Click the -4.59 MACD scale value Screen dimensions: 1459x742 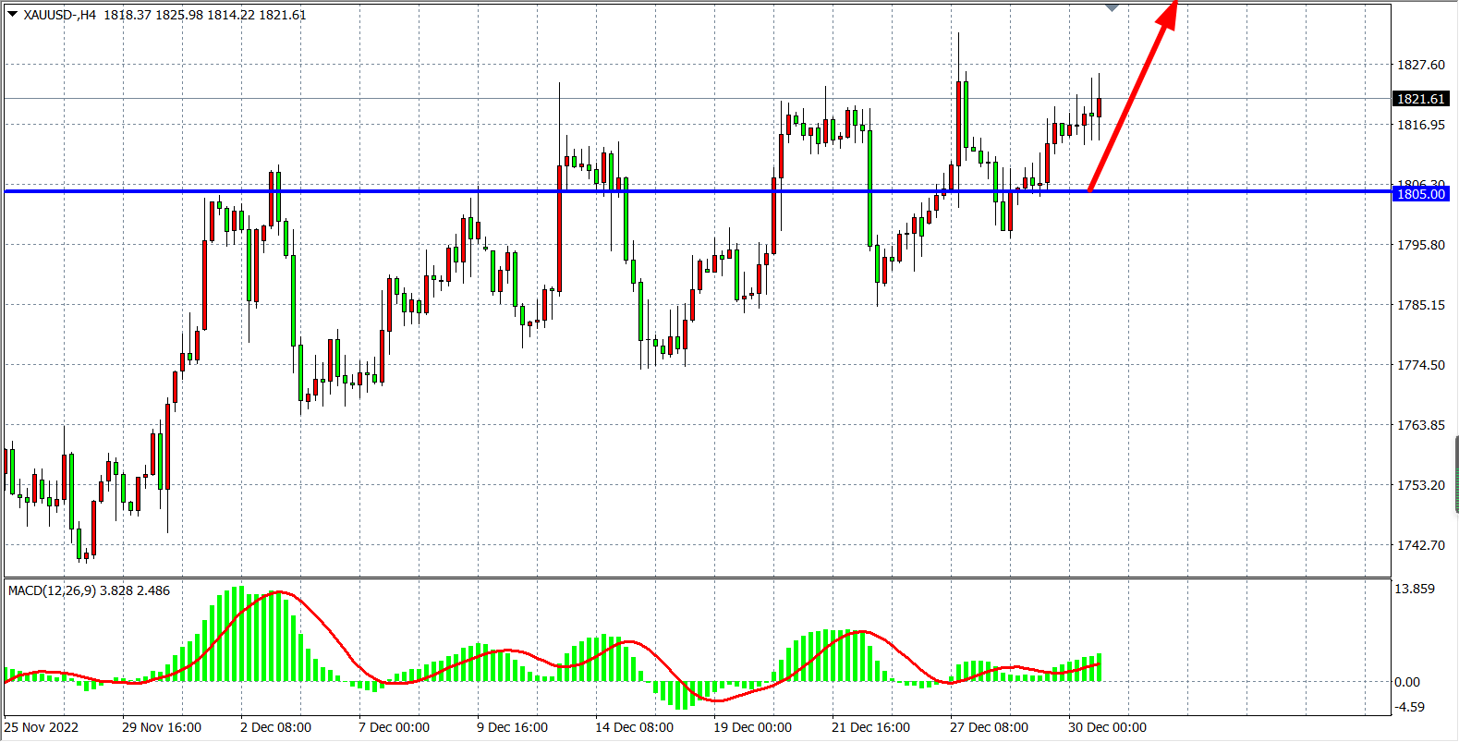point(1409,707)
